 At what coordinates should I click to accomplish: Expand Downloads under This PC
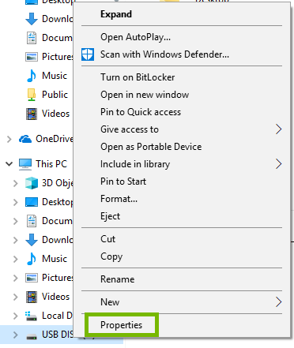coord(16,240)
